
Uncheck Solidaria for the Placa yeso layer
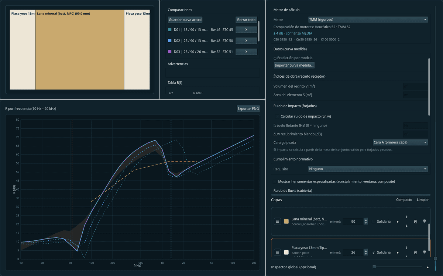point(374,252)
